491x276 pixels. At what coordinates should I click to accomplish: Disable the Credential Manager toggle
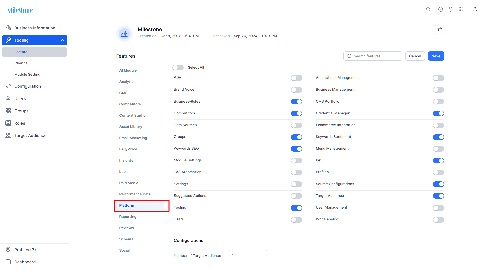point(439,113)
